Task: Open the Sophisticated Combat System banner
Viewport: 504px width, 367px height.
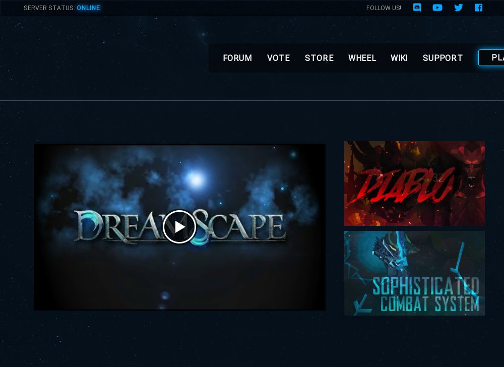Action: pyautogui.click(x=414, y=273)
